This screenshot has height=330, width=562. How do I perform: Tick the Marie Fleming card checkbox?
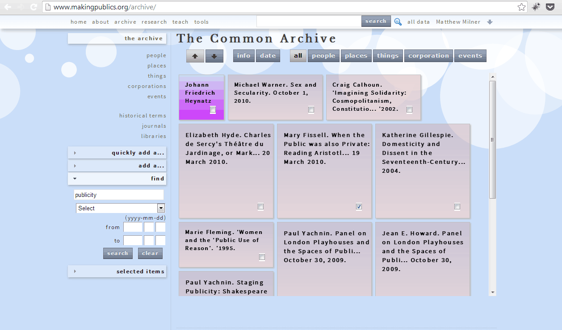tap(262, 257)
